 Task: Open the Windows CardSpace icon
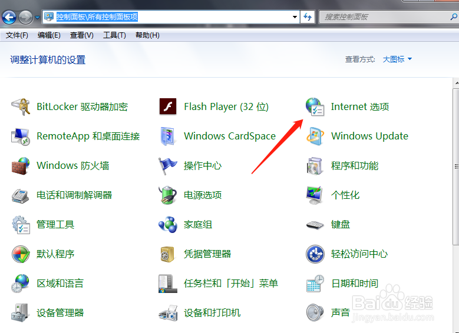(168, 136)
